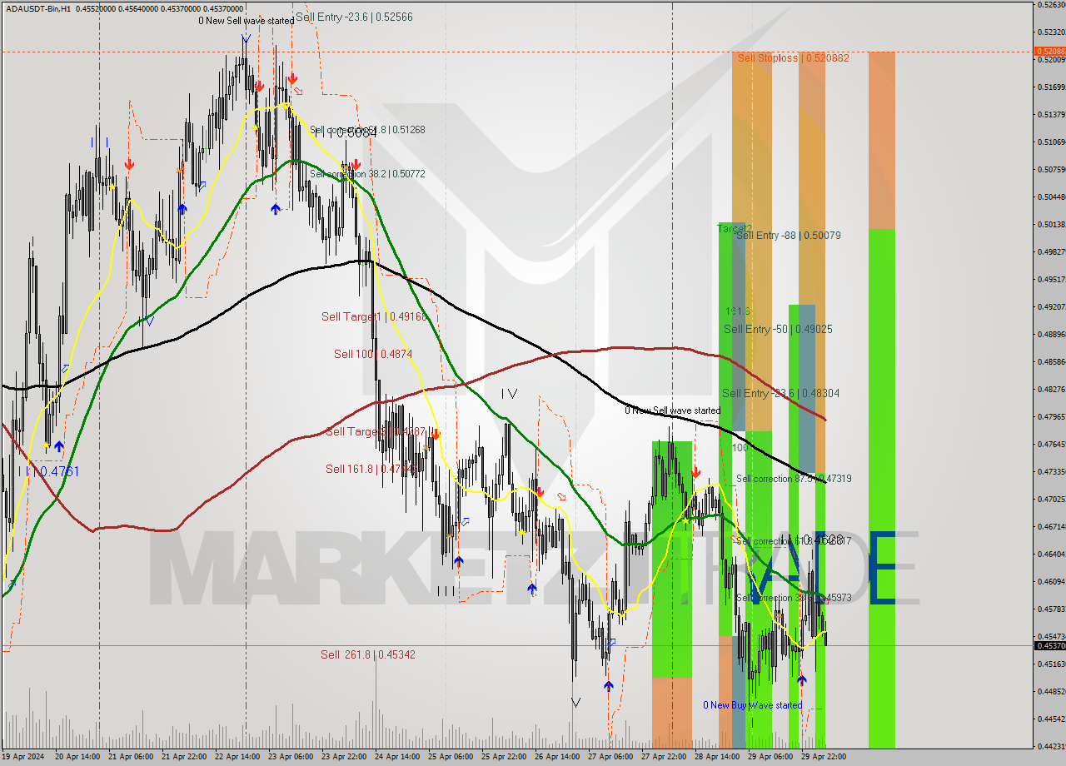The height and width of the screenshot is (766, 1066).
Task: Click the '22 Apr 14:00' time label
Action: point(237,757)
